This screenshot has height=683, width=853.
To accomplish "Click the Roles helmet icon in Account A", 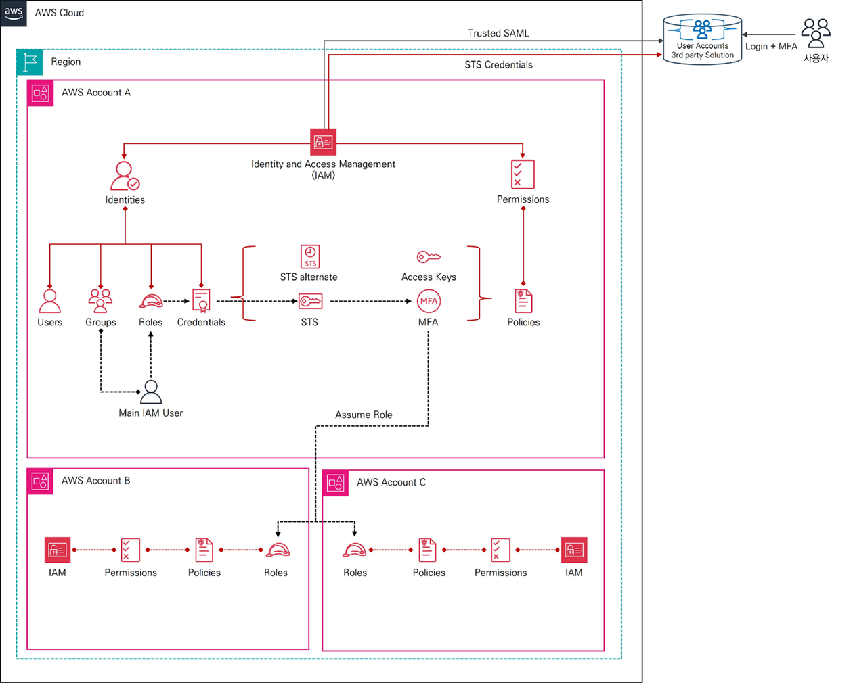I will coord(151,302).
